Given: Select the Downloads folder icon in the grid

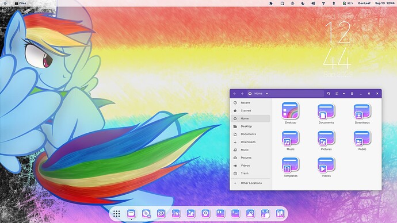Looking at the screenshot, I should coord(362,111).
